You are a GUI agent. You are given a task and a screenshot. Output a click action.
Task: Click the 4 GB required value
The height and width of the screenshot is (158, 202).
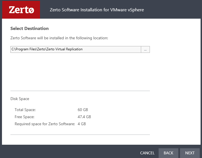[x=82, y=124]
